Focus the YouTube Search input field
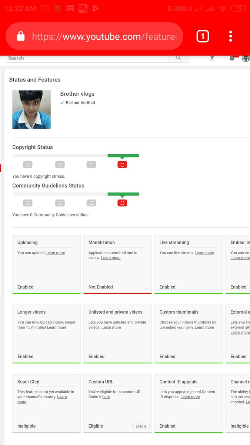This screenshot has height=445, width=250. (x=87, y=58)
